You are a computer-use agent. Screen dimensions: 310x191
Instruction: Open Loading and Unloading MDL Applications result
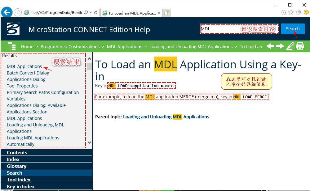[x=35, y=128]
